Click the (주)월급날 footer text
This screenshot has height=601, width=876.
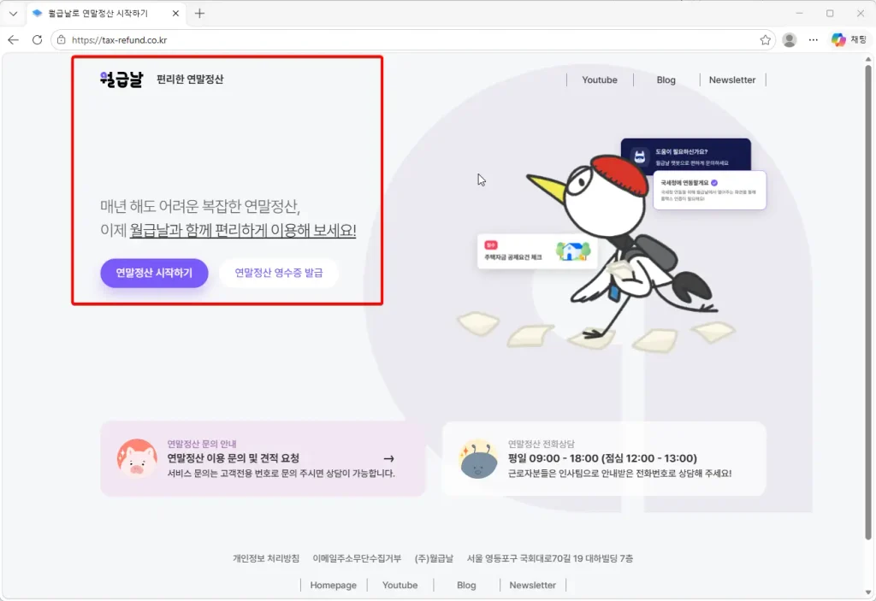click(434, 558)
